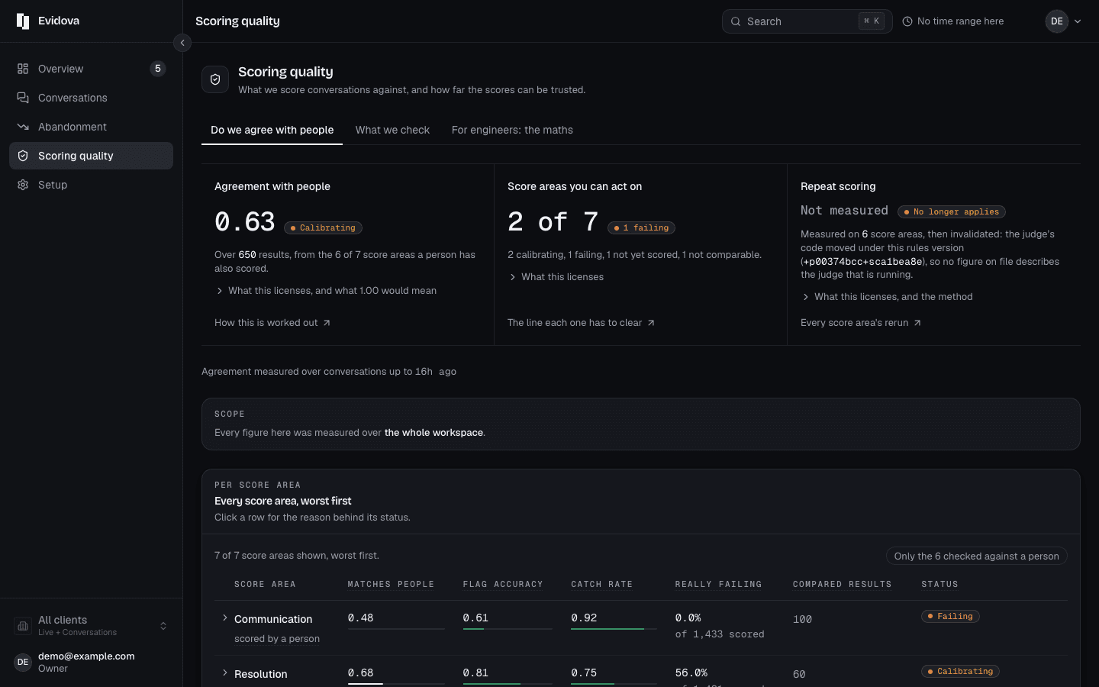This screenshot has width=1099, height=687.
Task: Collapse the sidebar with the chevron button
Action: [182, 43]
